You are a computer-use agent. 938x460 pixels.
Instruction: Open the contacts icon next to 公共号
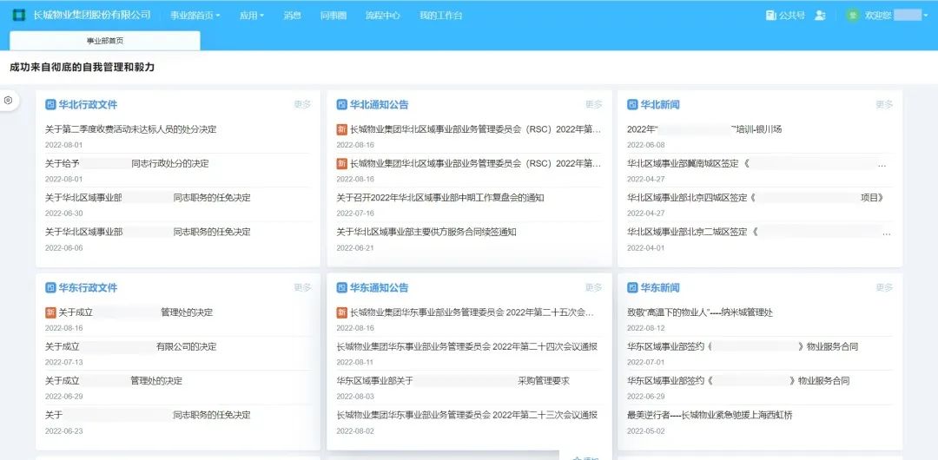pyautogui.click(x=820, y=16)
